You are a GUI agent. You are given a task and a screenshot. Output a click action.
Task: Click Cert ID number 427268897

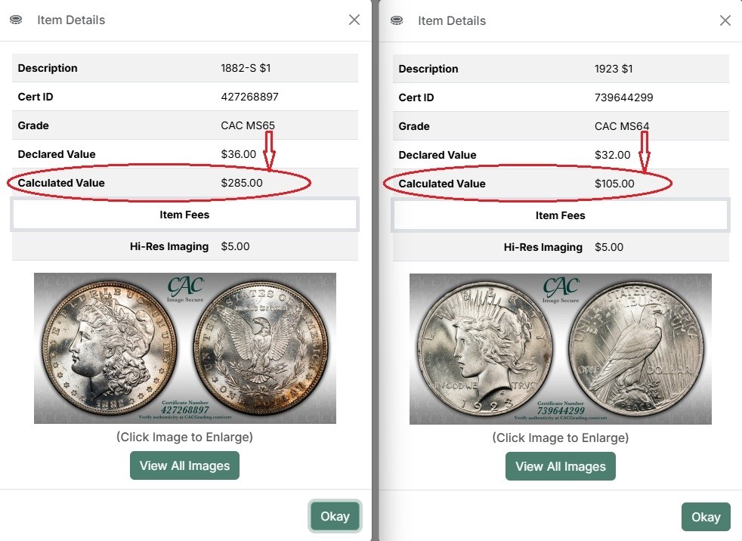click(250, 97)
